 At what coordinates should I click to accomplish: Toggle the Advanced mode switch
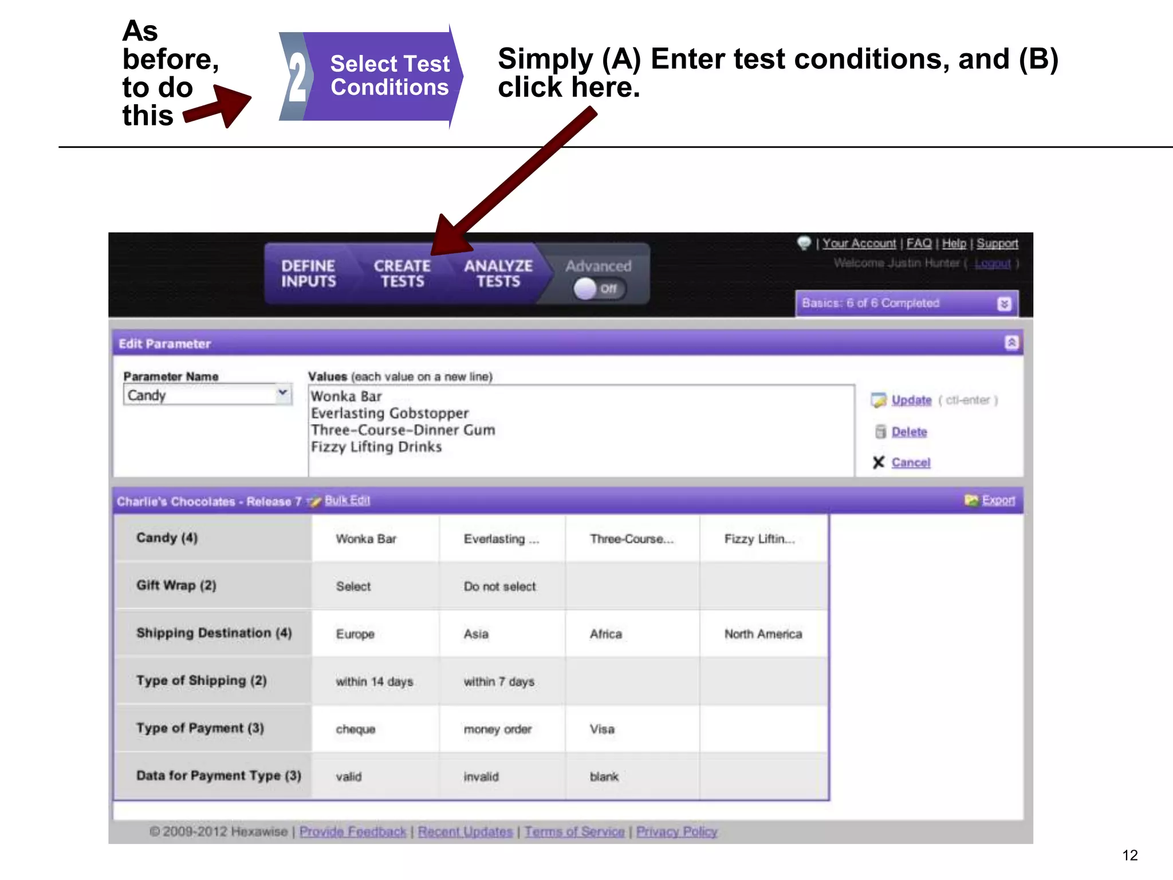pyautogui.click(x=598, y=288)
